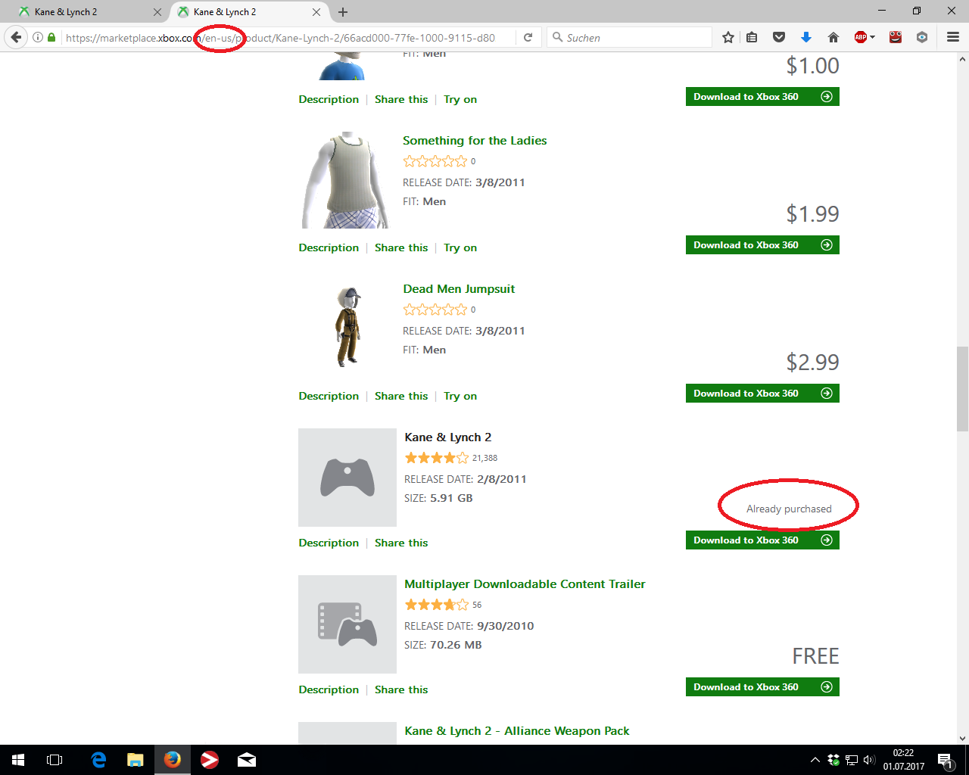Click the hexagon extension icon in toolbar
The height and width of the screenshot is (775, 969).
pos(922,37)
